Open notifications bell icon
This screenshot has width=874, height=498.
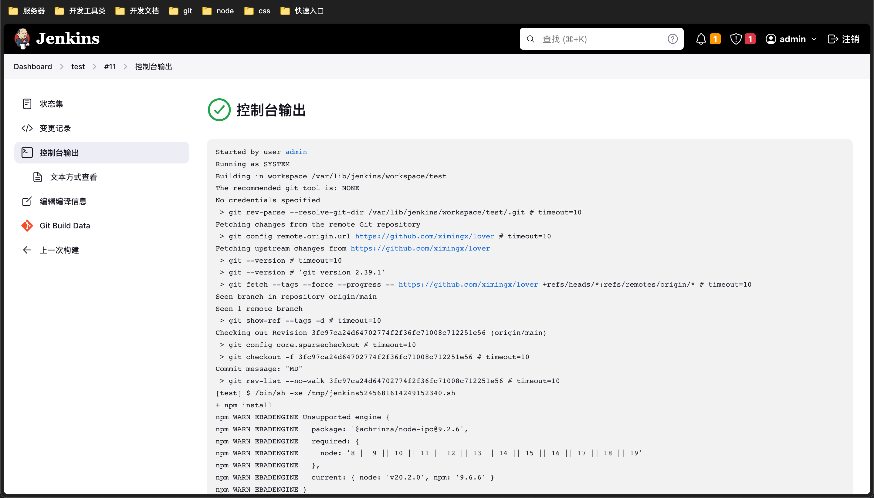tap(701, 39)
